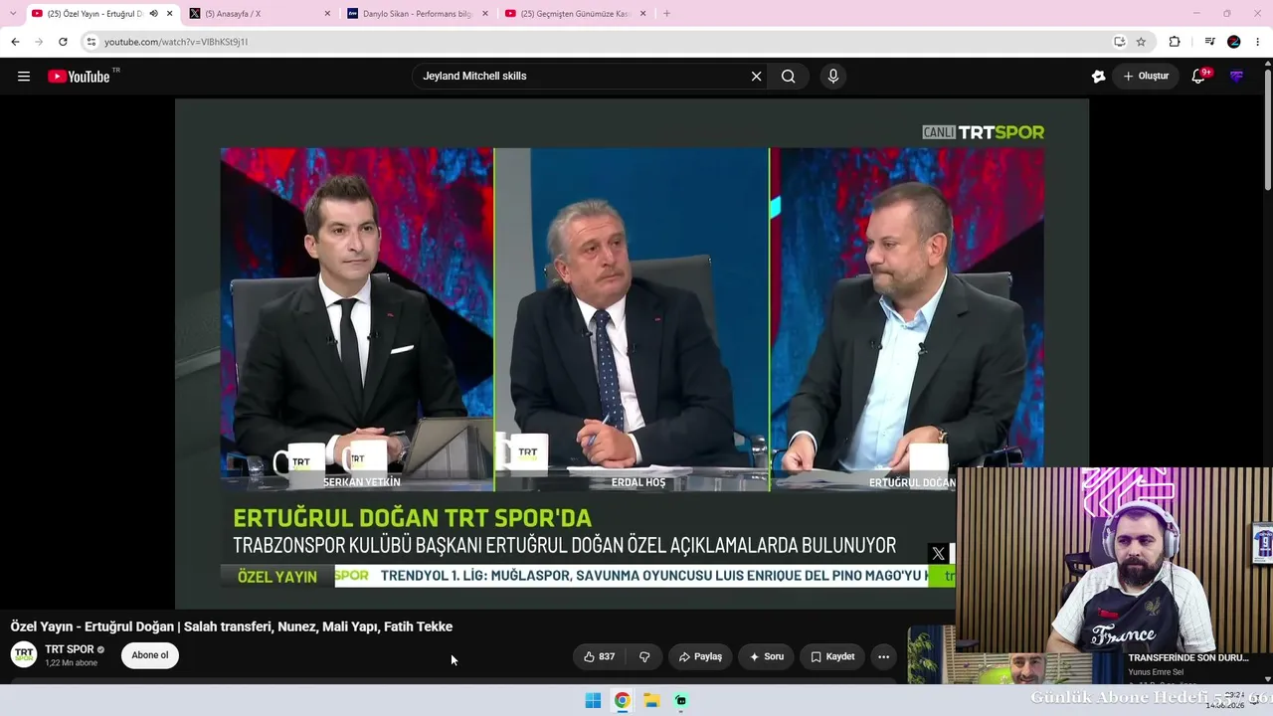Screen dimensions: 1273x716
Task: Save the video with Kaydet
Action: pyautogui.click(x=832, y=656)
